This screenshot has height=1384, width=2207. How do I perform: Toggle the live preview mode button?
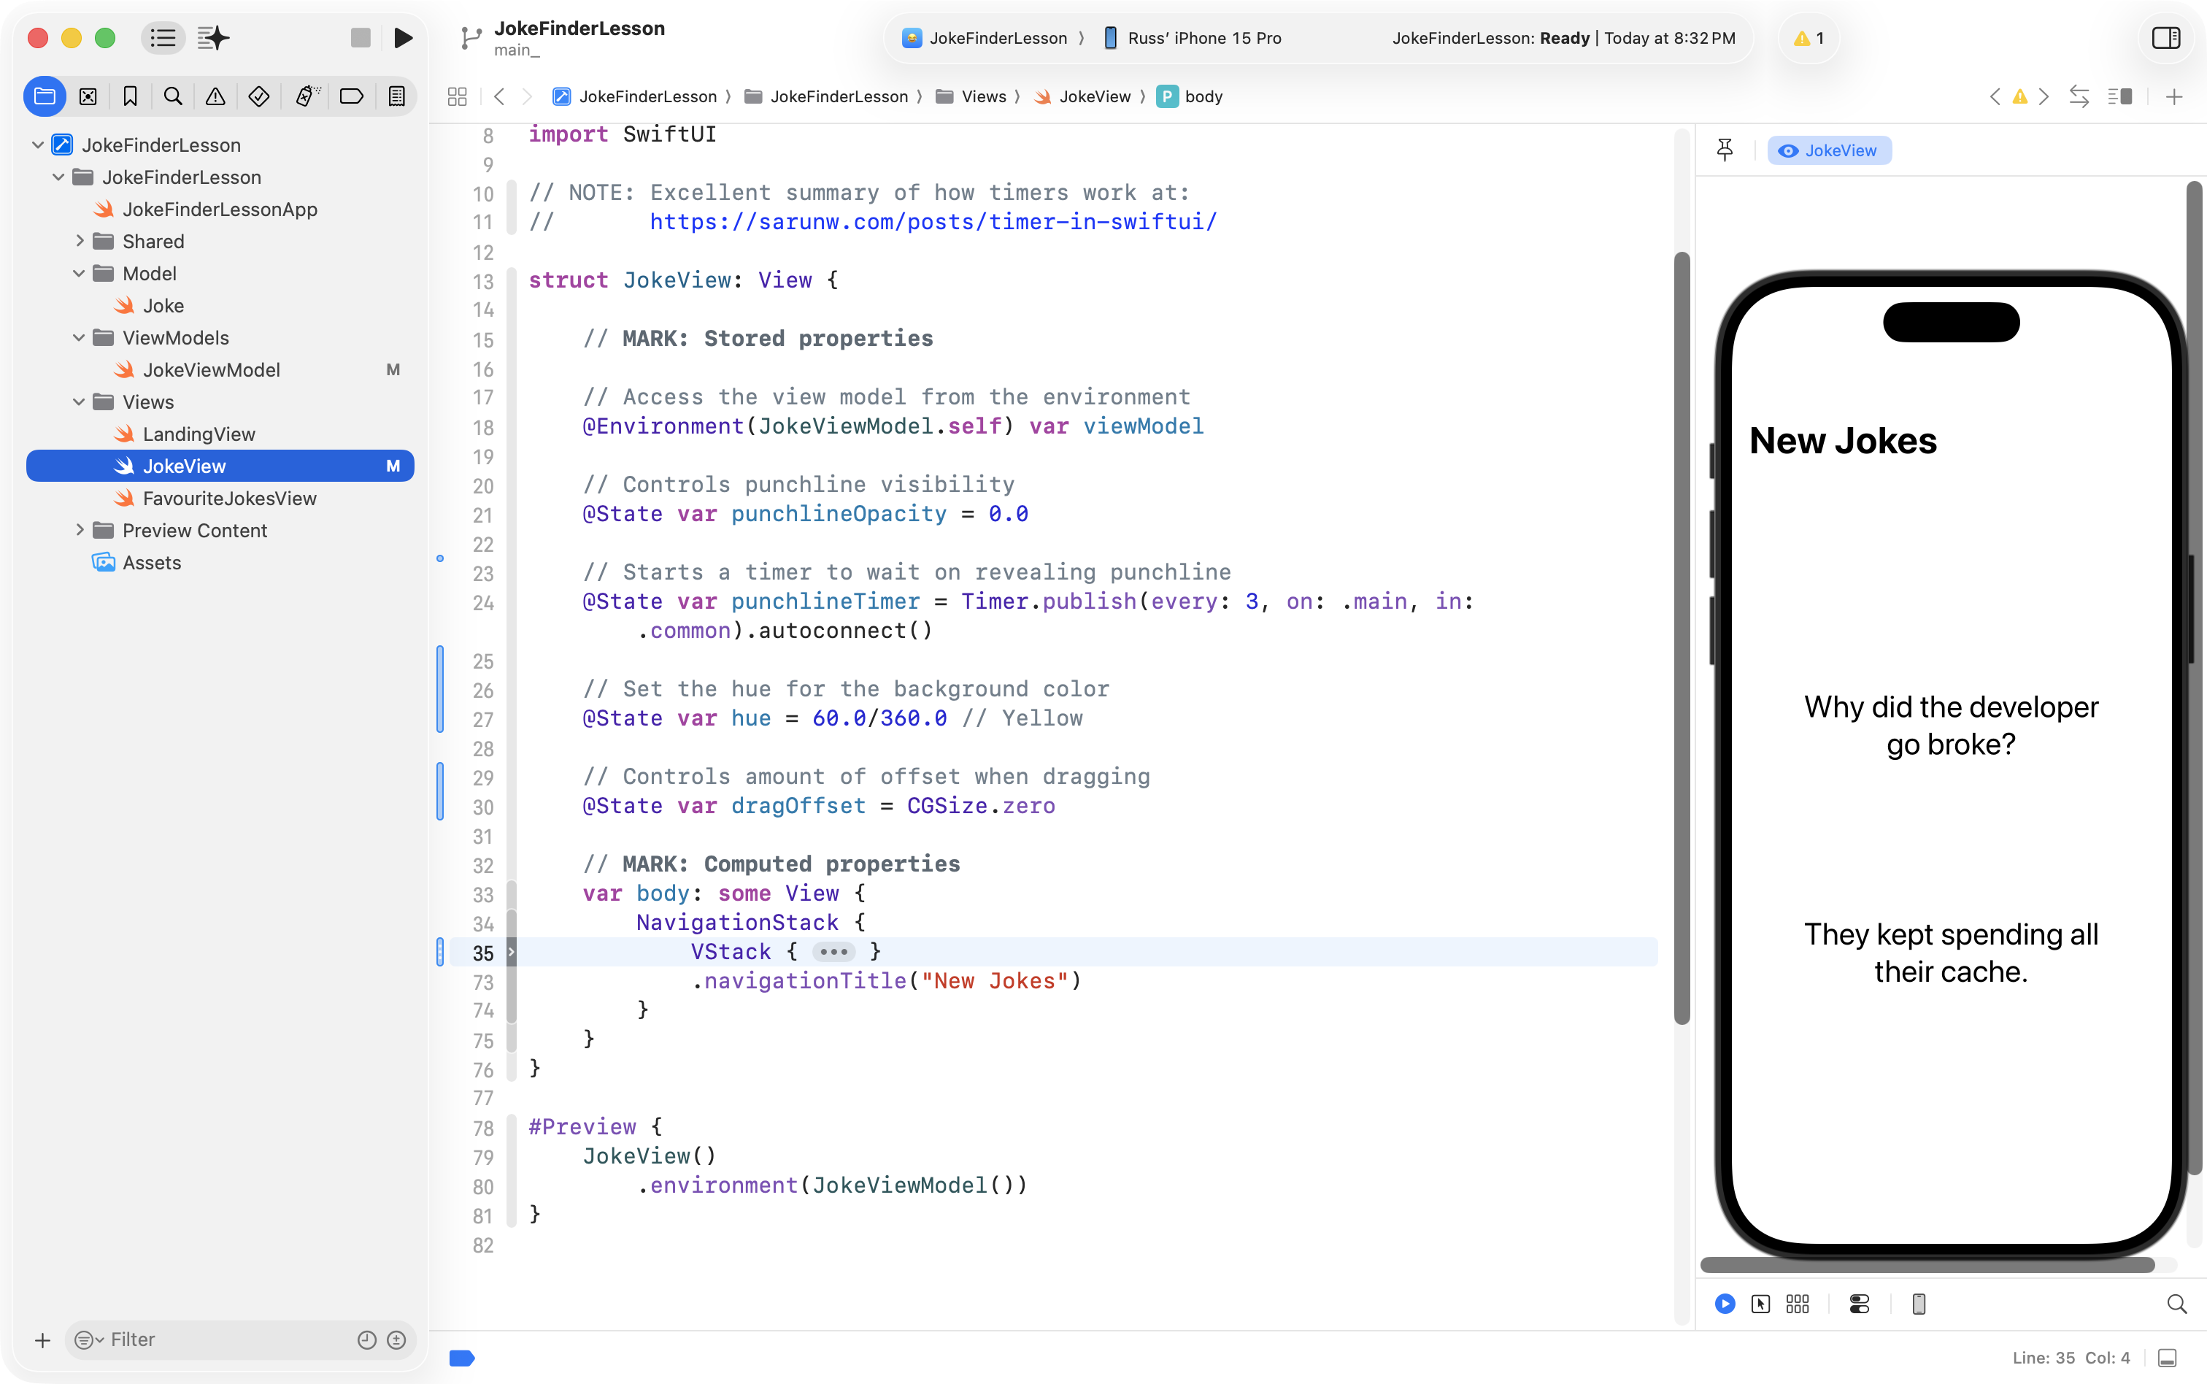pyautogui.click(x=1725, y=1304)
